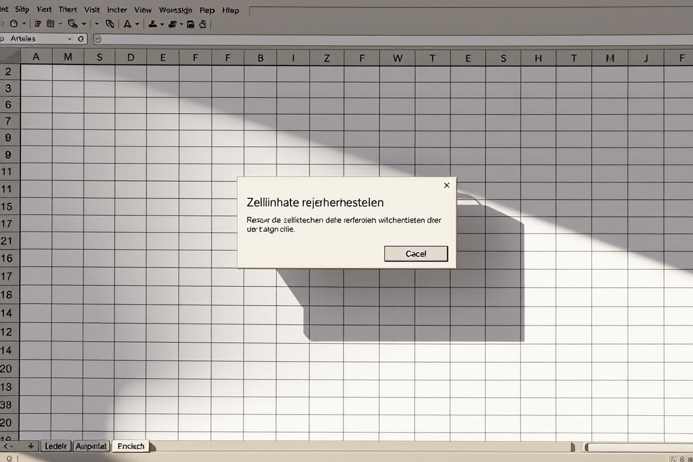Viewport: 693px width, 462px height.
Task: Click the insert image toolbar icon
Action: click(191, 24)
